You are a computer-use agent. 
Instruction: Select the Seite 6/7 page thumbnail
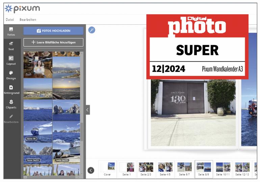(184, 169)
